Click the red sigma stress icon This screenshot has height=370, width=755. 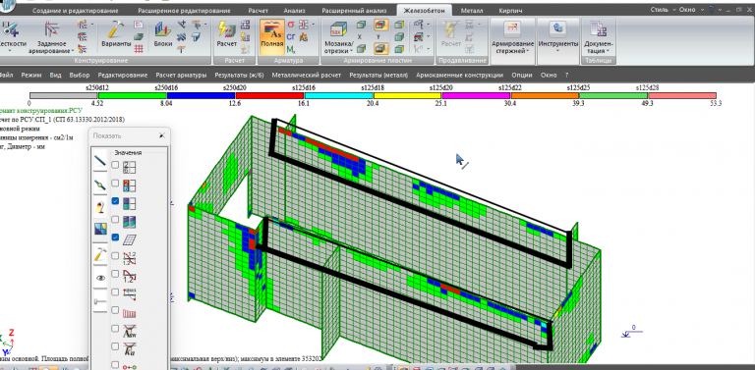291,25
